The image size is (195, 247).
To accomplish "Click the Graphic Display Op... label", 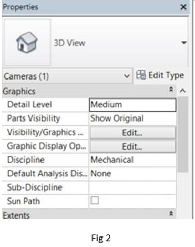I will tap(46, 146).
